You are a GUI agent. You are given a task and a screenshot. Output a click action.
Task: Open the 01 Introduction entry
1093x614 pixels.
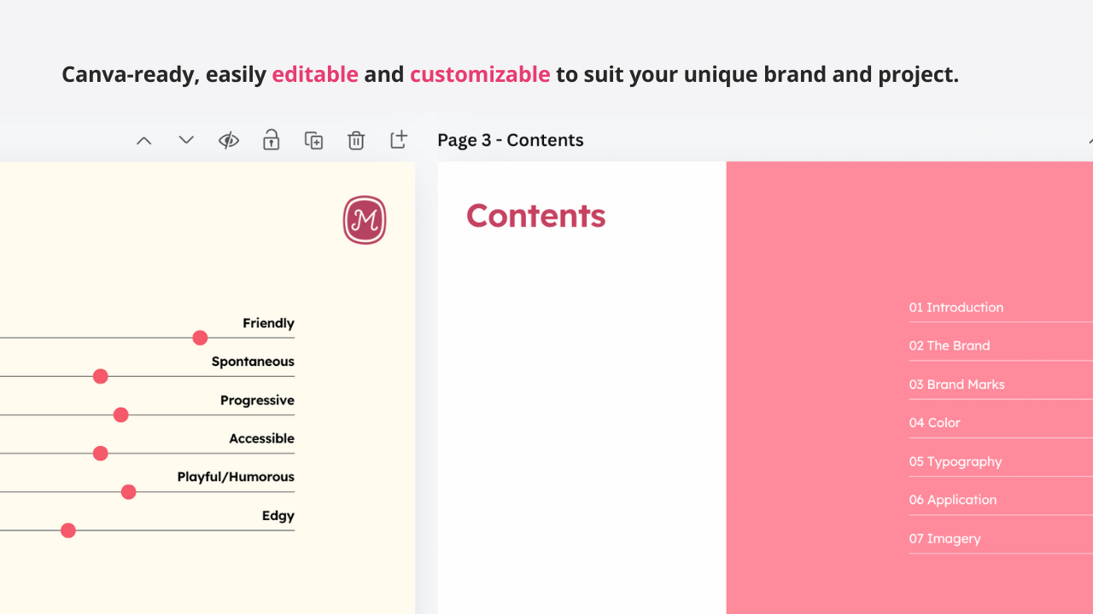click(956, 308)
